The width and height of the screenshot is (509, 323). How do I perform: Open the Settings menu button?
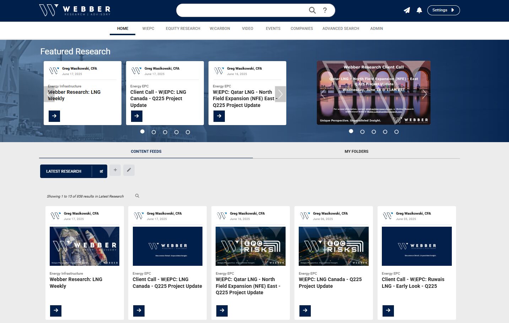click(443, 10)
